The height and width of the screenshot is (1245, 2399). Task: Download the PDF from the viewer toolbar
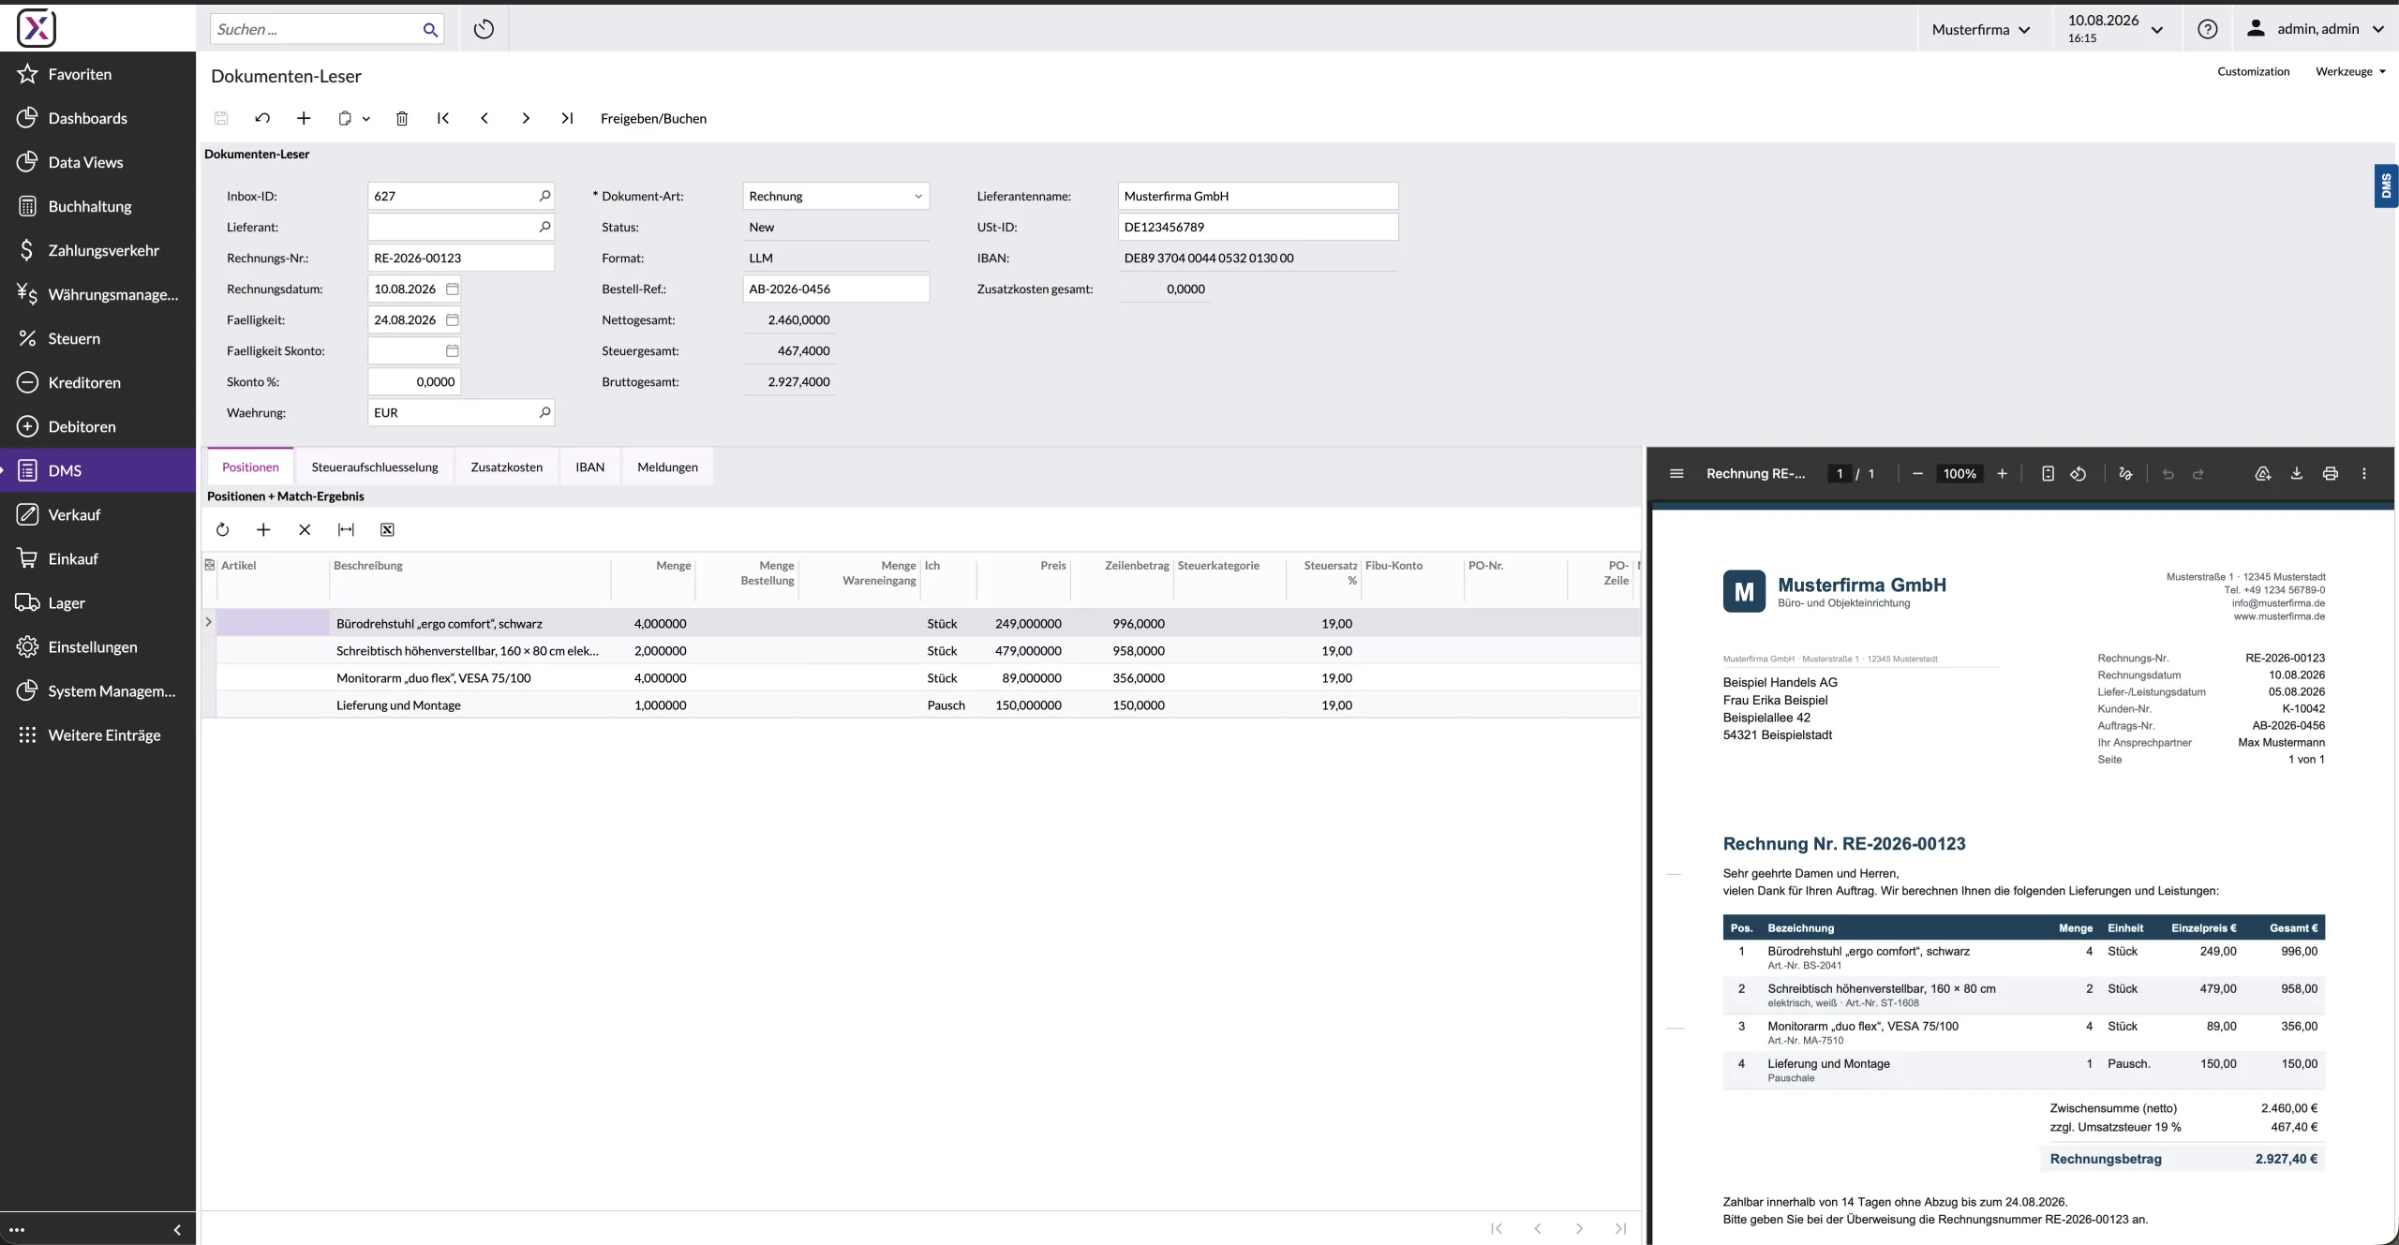coord(2296,473)
